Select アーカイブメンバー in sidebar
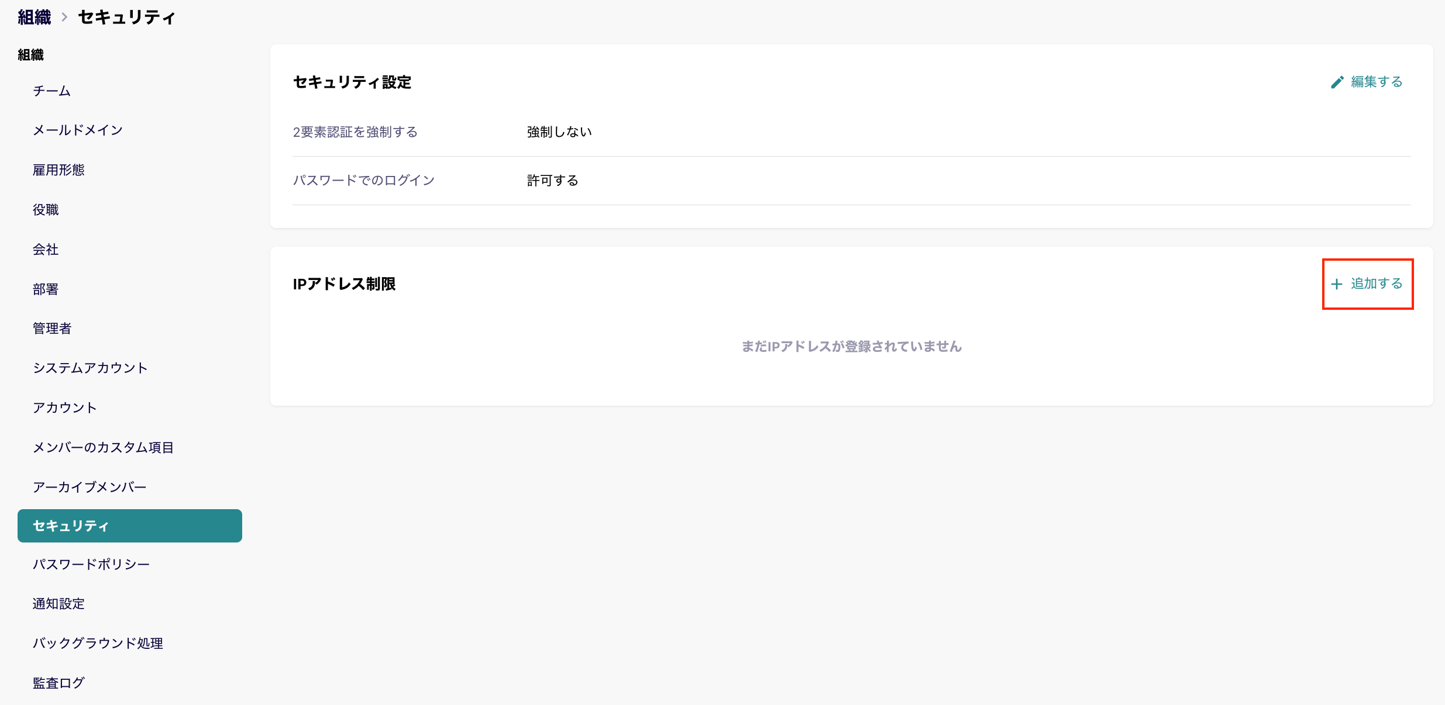Viewport: 1445px width, 705px height. click(90, 487)
